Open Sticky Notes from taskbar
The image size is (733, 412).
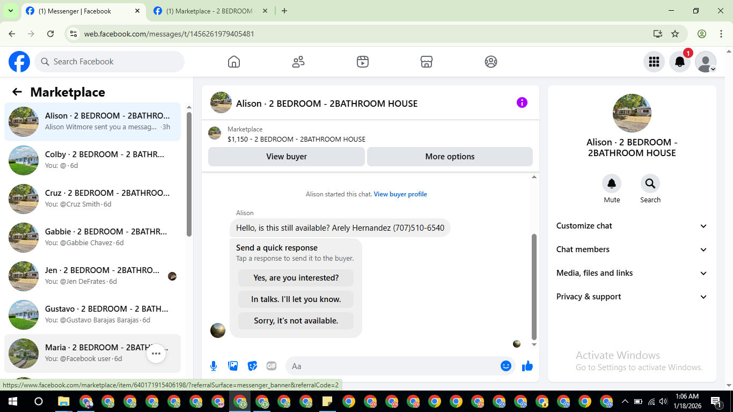pos(327,401)
